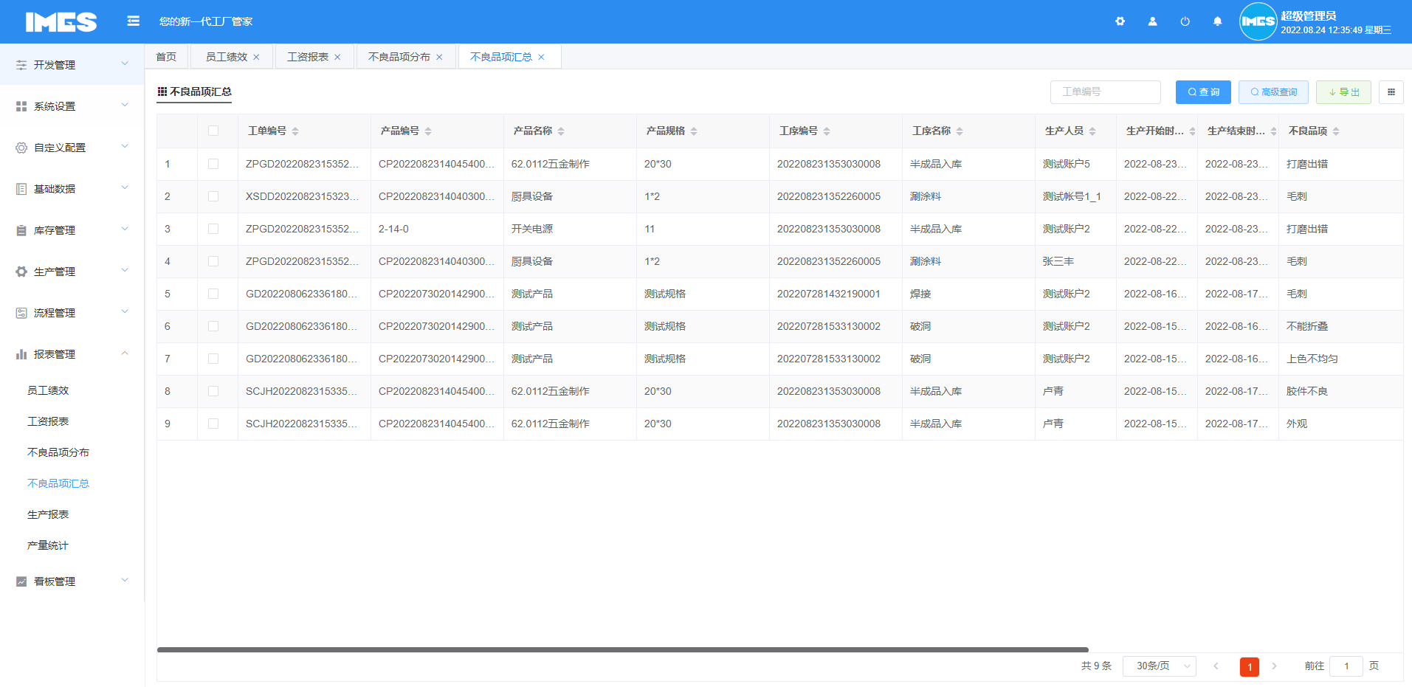Collapse 报表管理 sidebar menu
This screenshot has height=687, width=1412.
tap(72, 354)
